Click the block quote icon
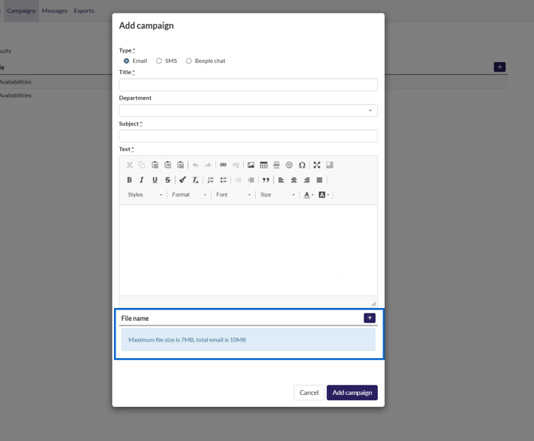534x441 pixels. 266,180
